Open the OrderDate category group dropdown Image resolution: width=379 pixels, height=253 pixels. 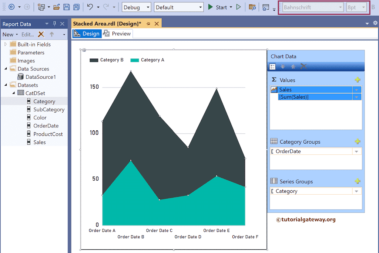coord(356,151)
